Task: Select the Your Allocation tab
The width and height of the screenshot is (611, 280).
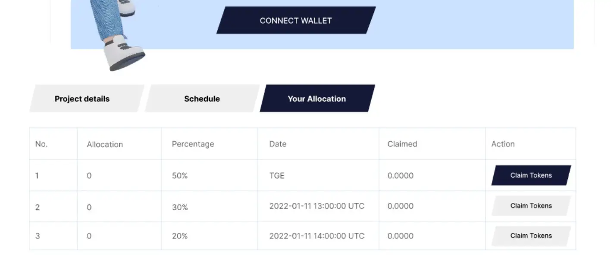Action: point(317,99)
